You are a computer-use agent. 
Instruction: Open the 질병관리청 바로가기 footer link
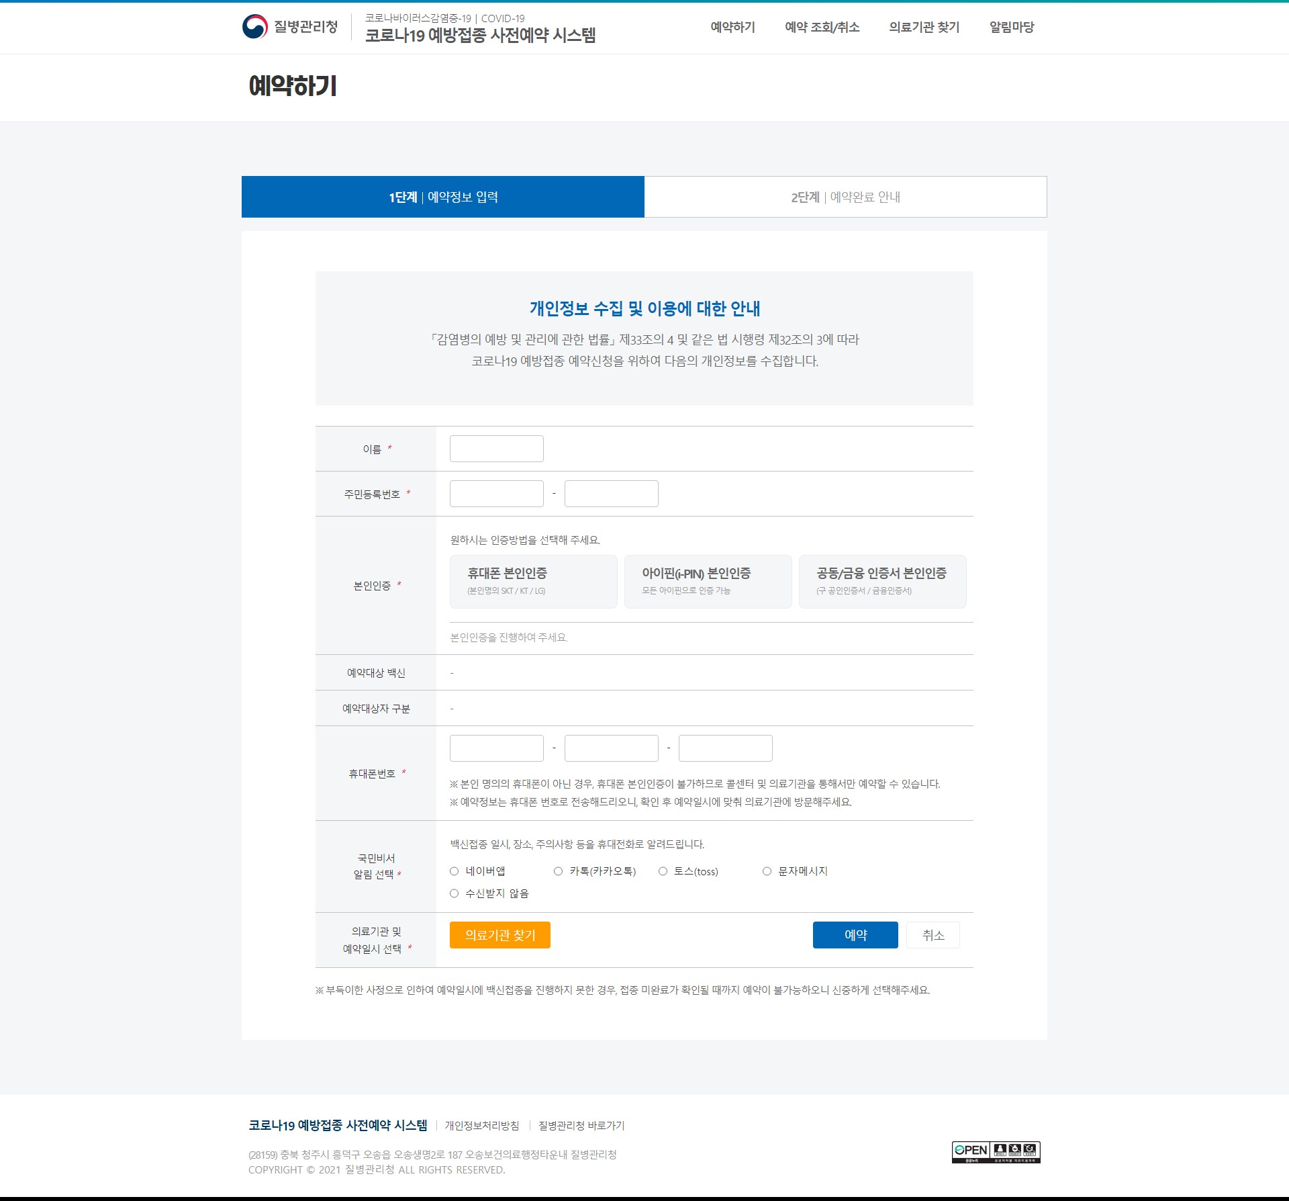pyautogui.click(x=581, y=1125)
